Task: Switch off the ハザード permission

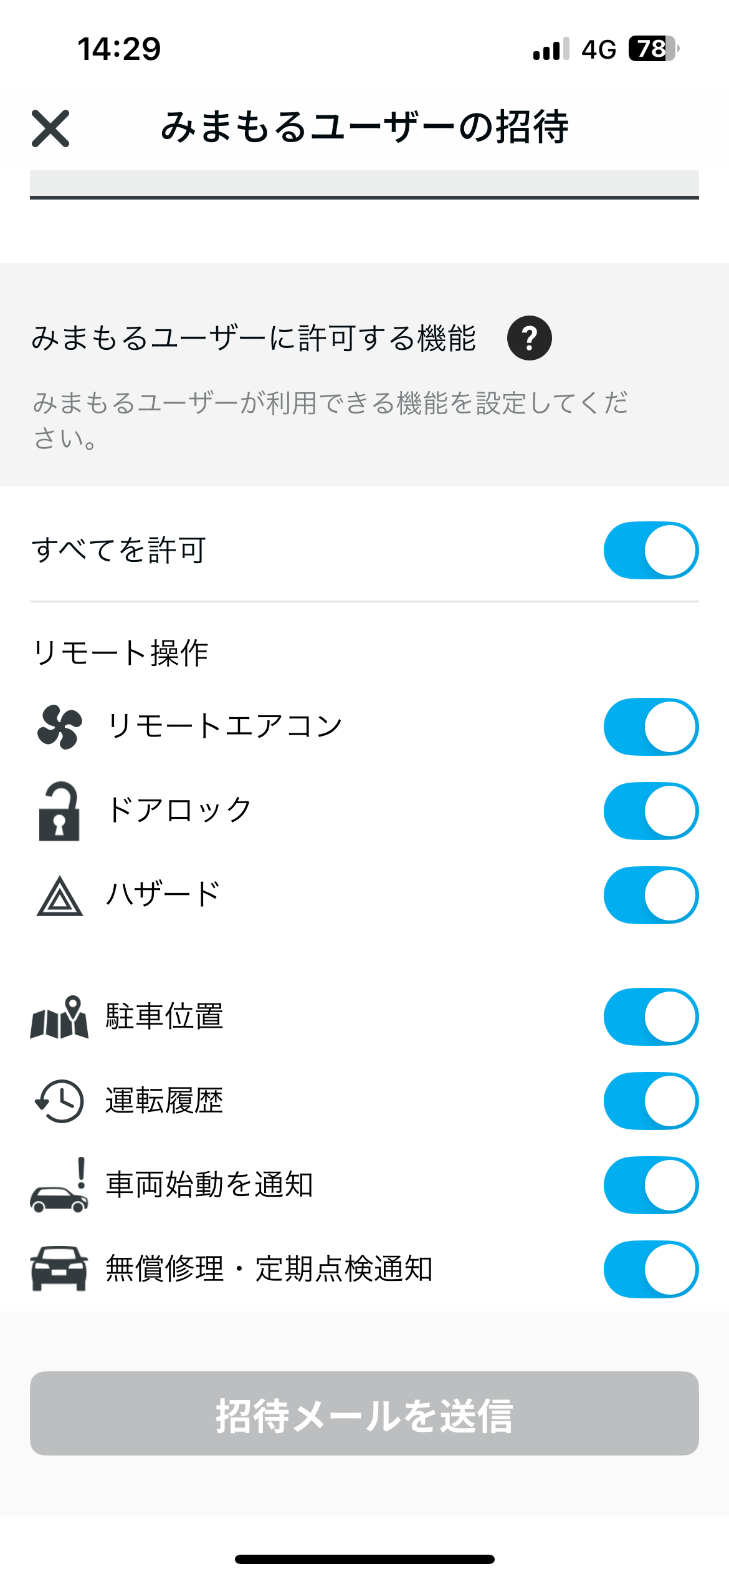Action: pos(650,895)
